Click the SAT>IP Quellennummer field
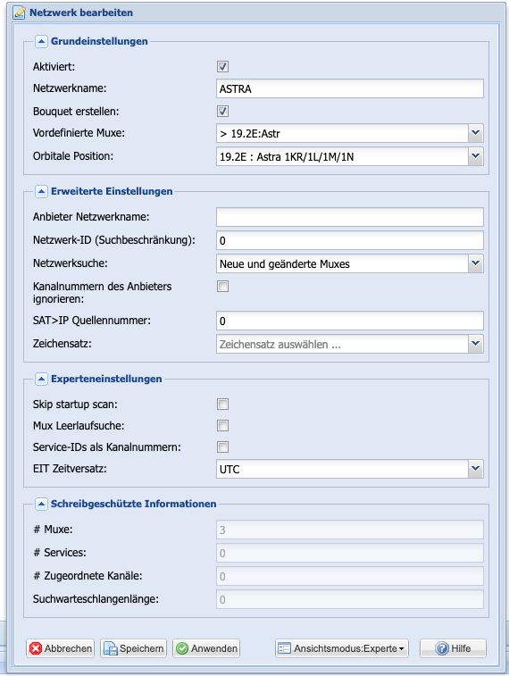The height and width of the screenshot is (676, 509). click(350, 321)
